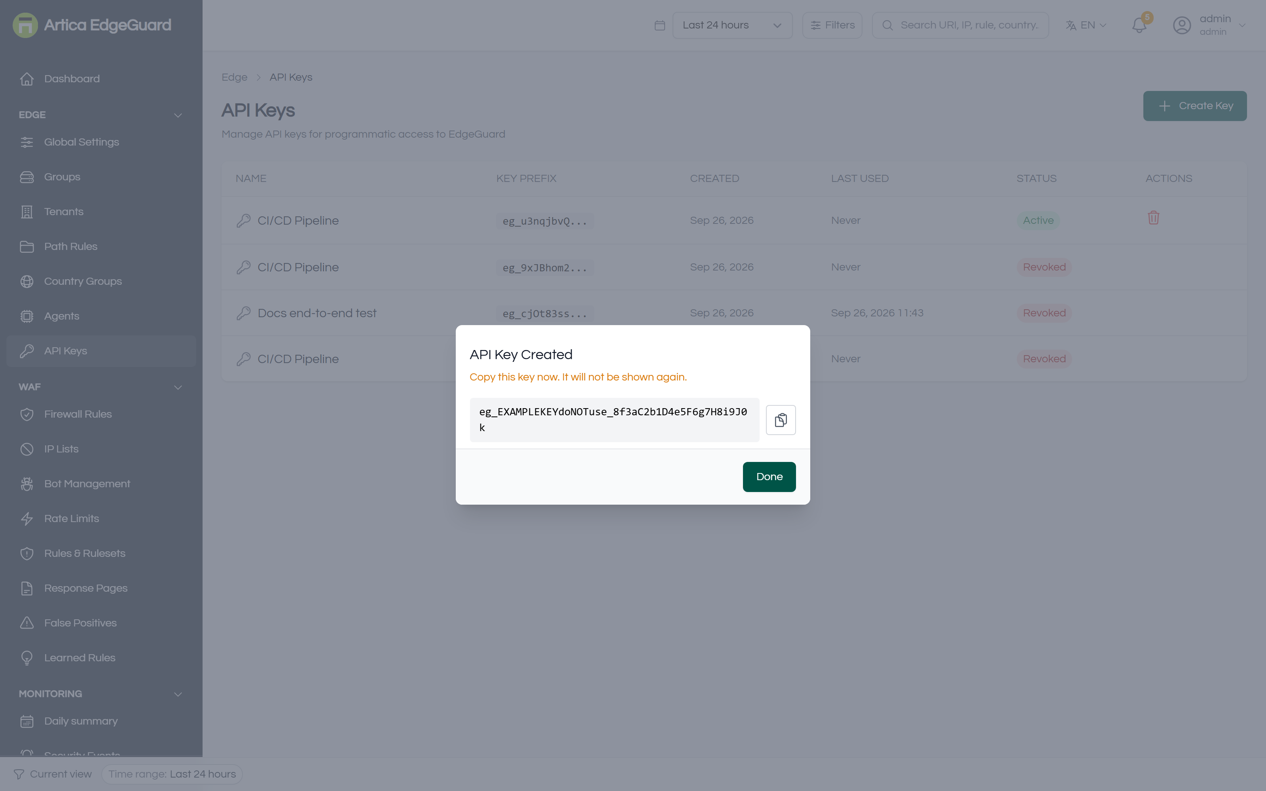Click the Active status badge

1038,220
